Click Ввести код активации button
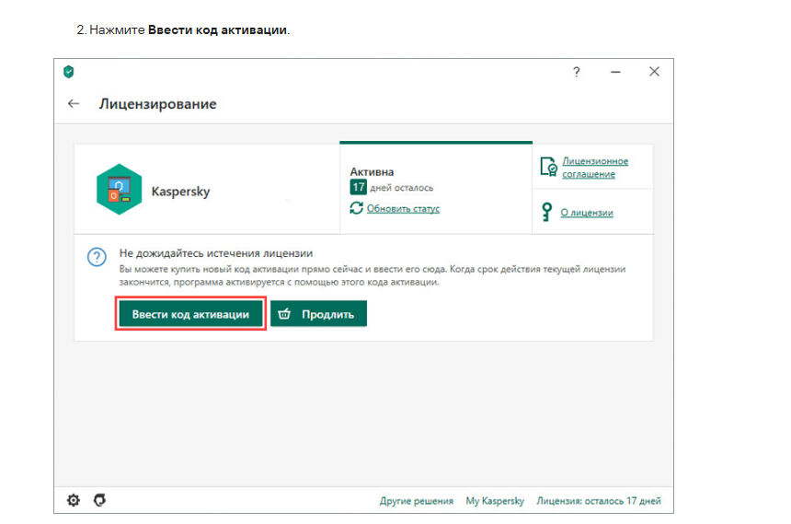The image size is (791, 524). [x=190, y=314]
